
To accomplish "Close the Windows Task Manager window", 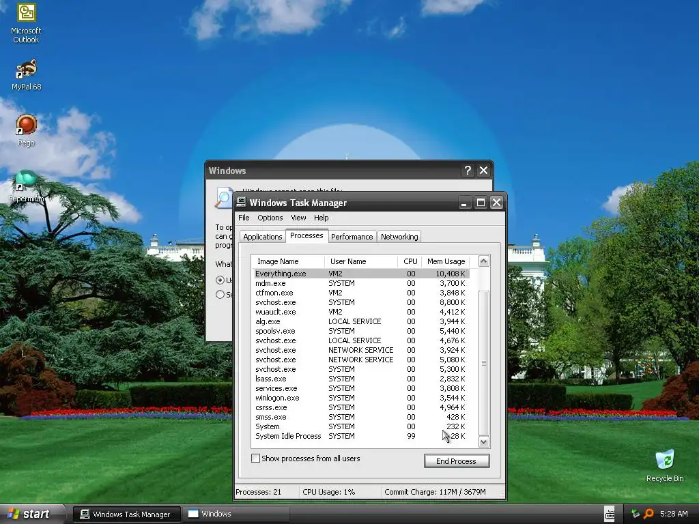I will coord(496,203).
